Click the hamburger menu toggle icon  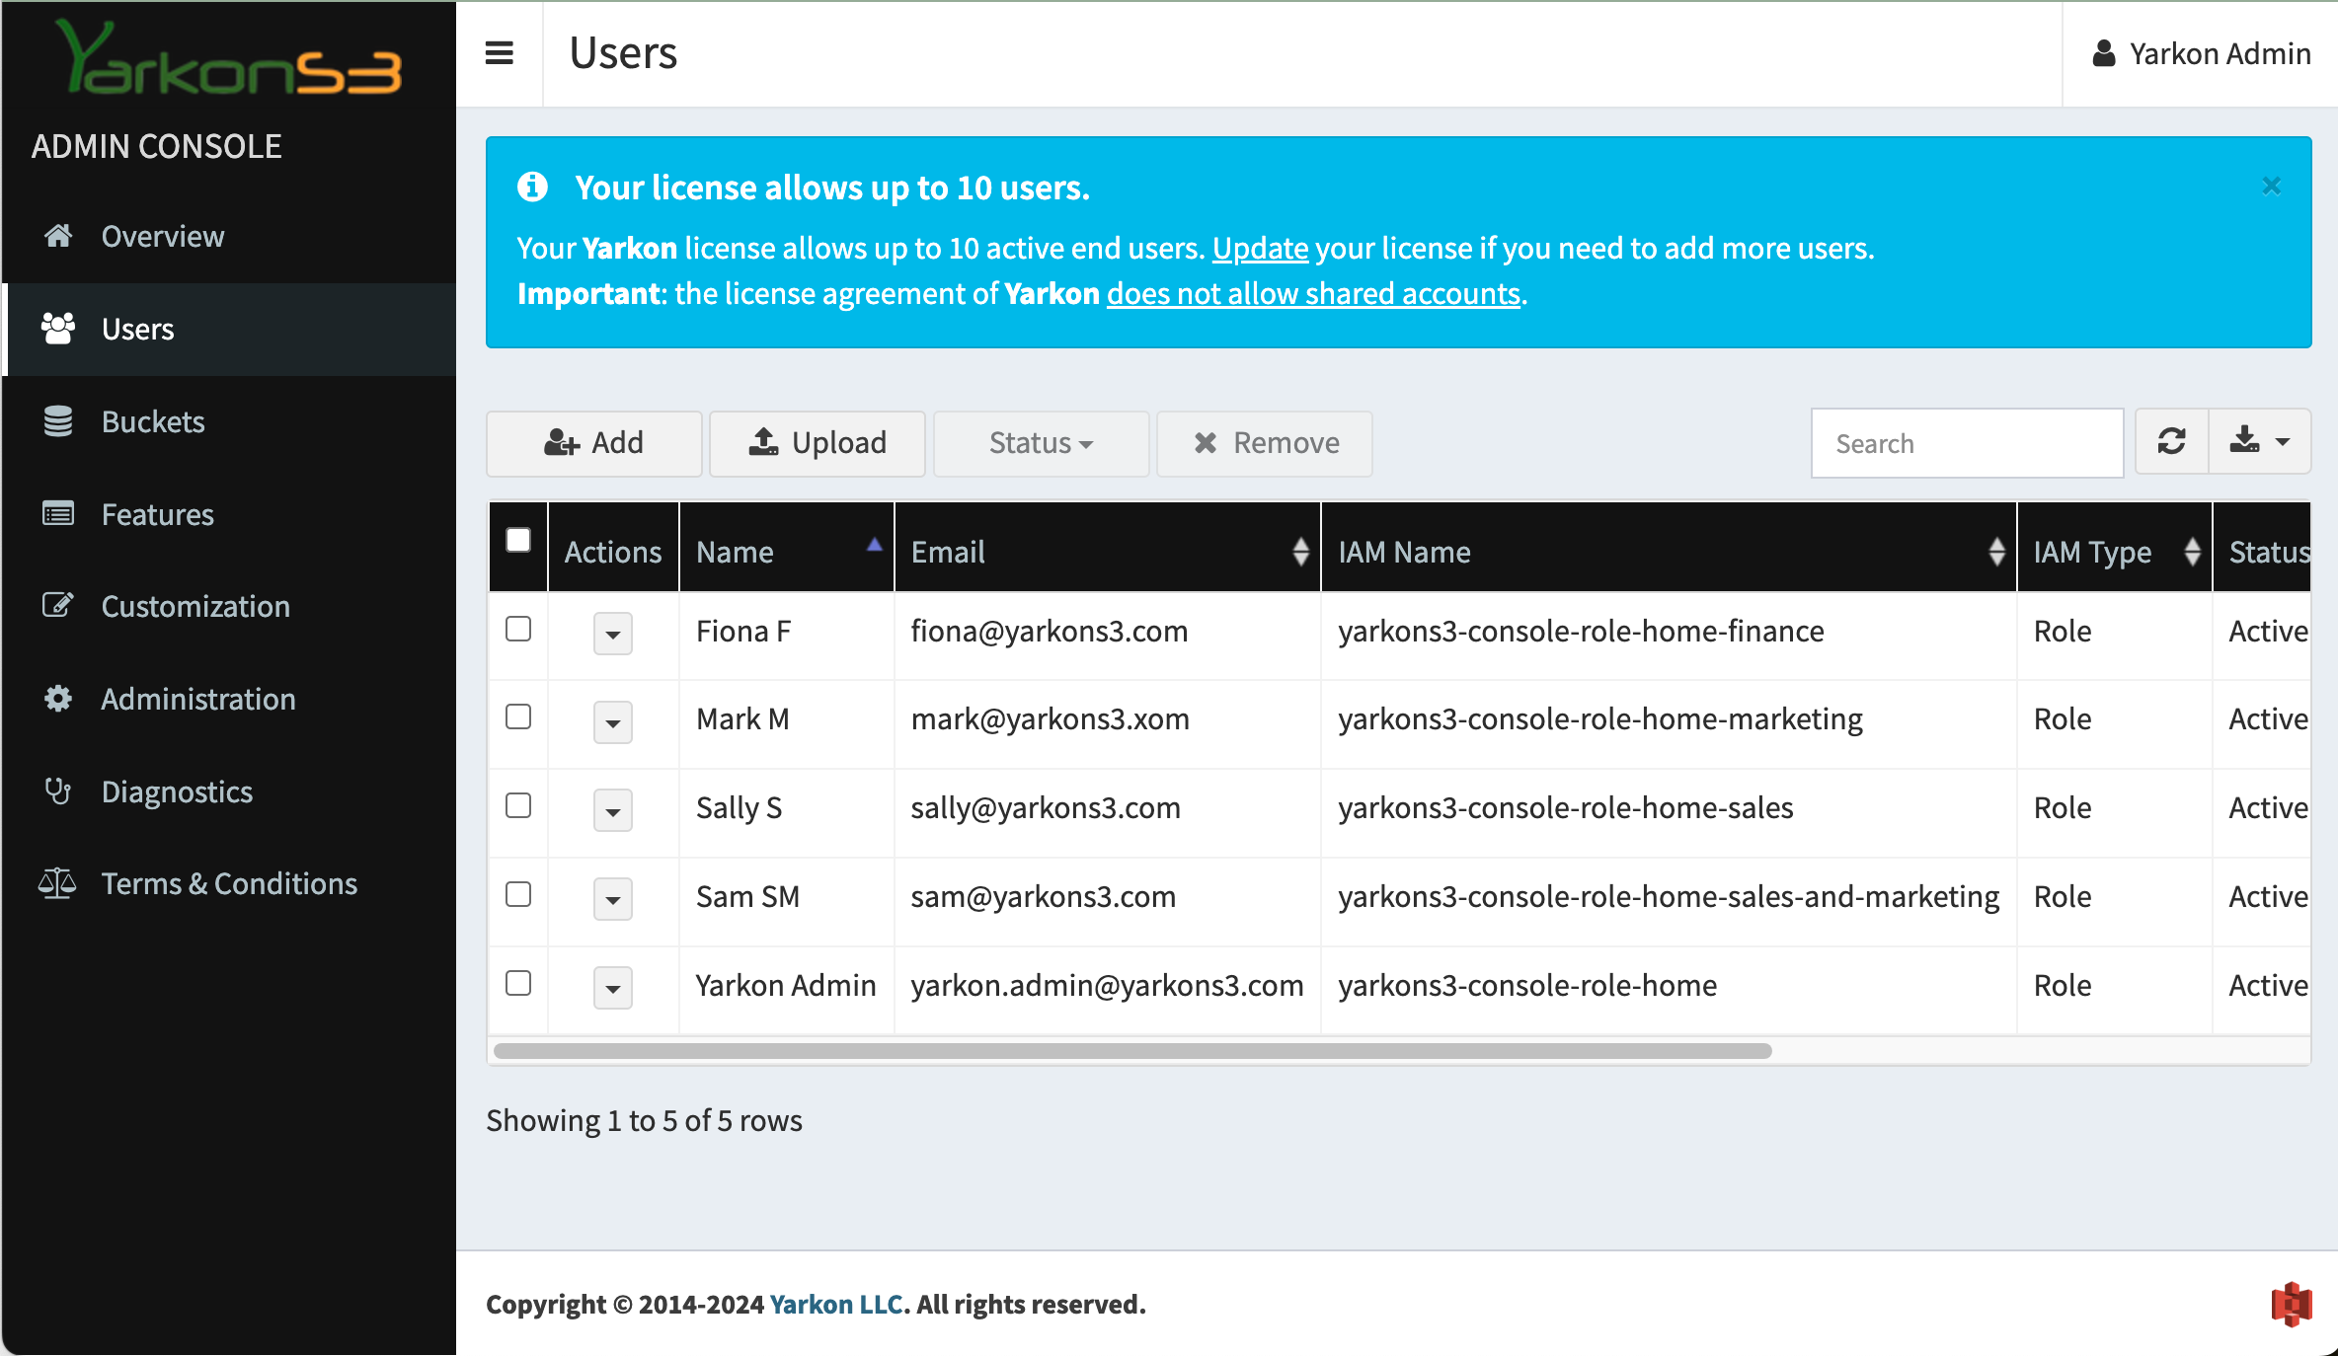pyautogui.click(x=500, y=53)
